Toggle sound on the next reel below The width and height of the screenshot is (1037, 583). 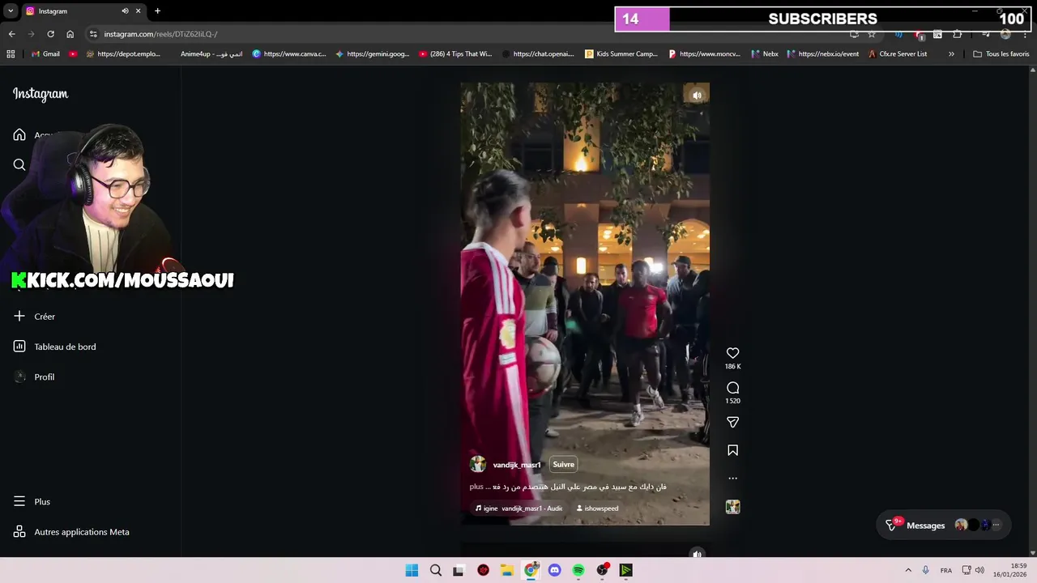click(697, 555)
